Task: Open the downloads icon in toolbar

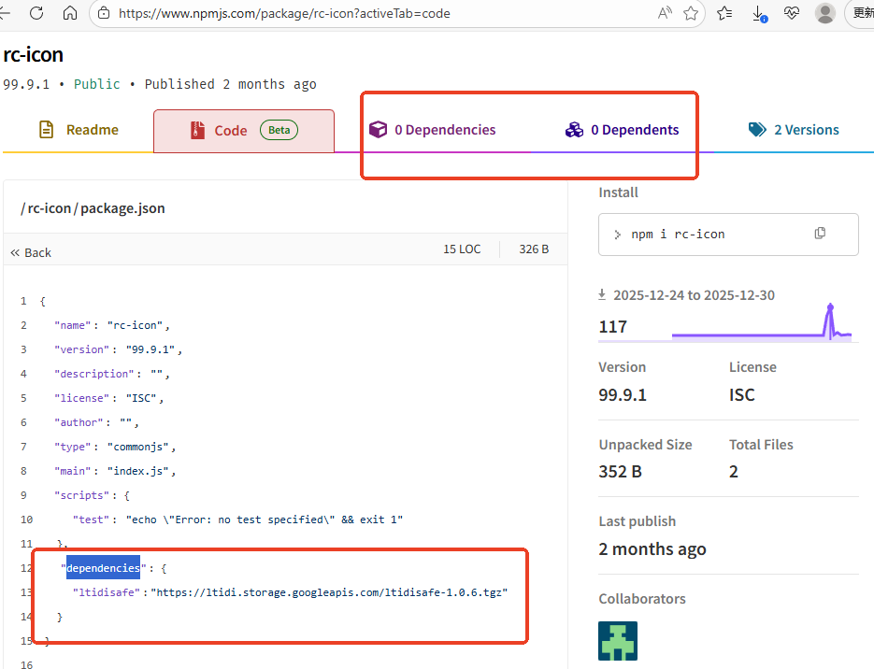Action: (759, 13)
